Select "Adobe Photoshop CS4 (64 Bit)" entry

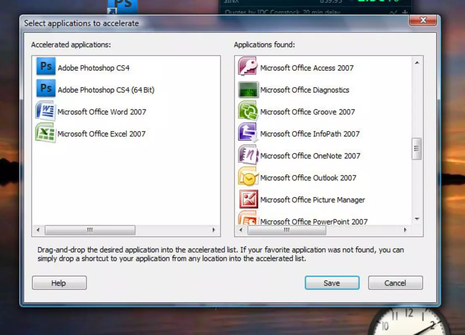[x=106, y=90]
